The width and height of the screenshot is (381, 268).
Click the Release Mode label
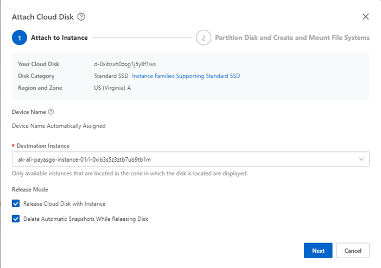click(x=30, y=189)
